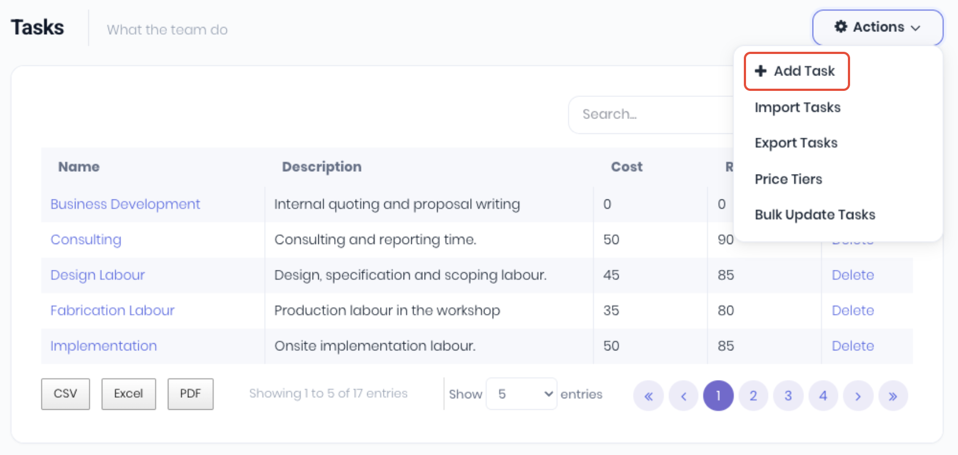Go to page 3 of results
The height and width of the screenshot is (455, 958).
click(788, 396)
